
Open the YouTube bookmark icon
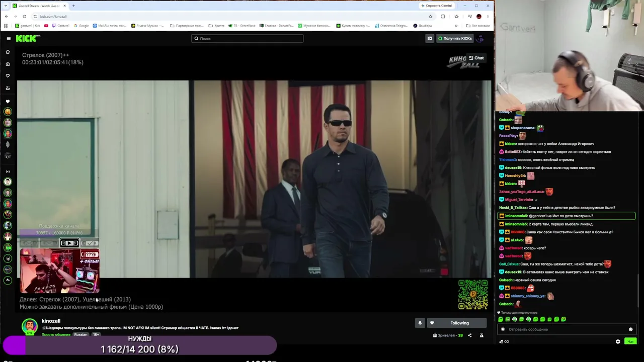(x=46, y=26)
